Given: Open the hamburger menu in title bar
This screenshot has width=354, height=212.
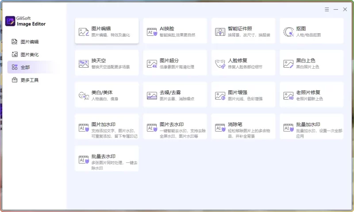Looking at the screenshot, I should pos(327,9).
